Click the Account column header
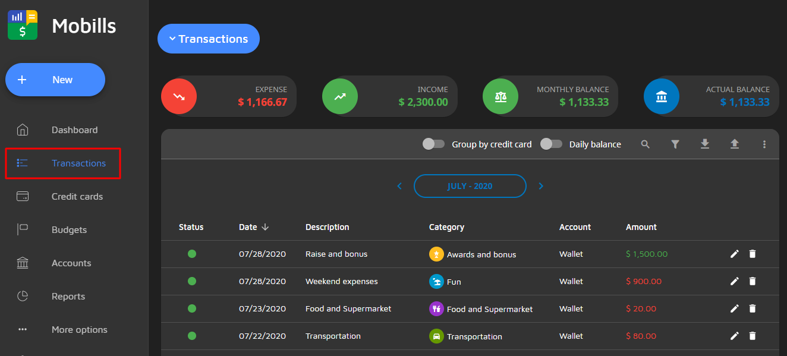Viewport: 787px width, 356px height. click(x=575, y=227)
